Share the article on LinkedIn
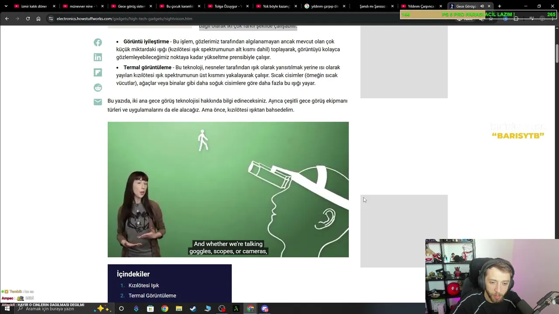 [98, 57]
